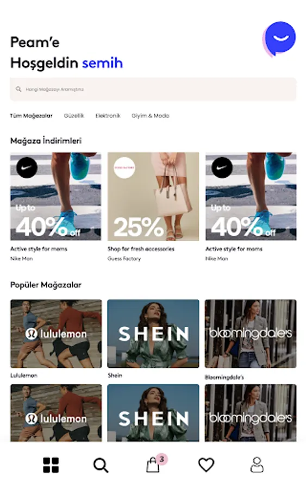This screenshot has height=489, width=306.
Task: Click the Guess Factory store name link
Action: (x=124, y=259)
